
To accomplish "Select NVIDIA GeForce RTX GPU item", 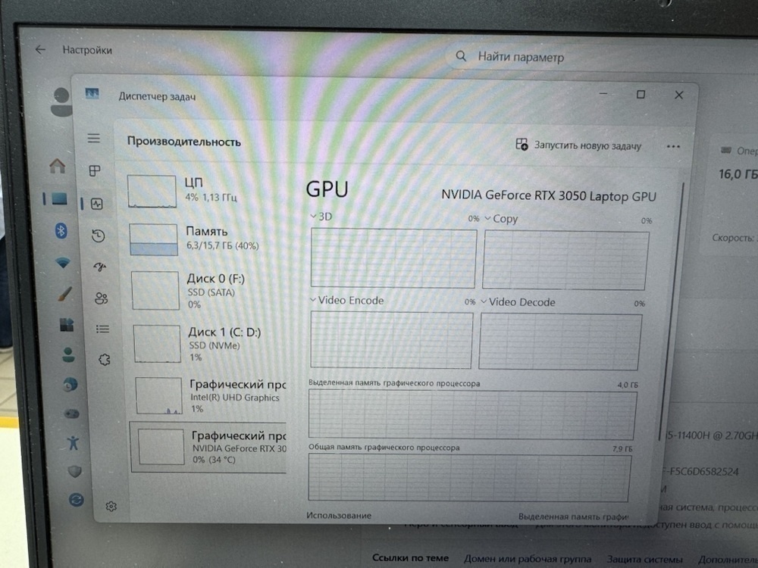I will pyautogui.click(x=209, y=447).
